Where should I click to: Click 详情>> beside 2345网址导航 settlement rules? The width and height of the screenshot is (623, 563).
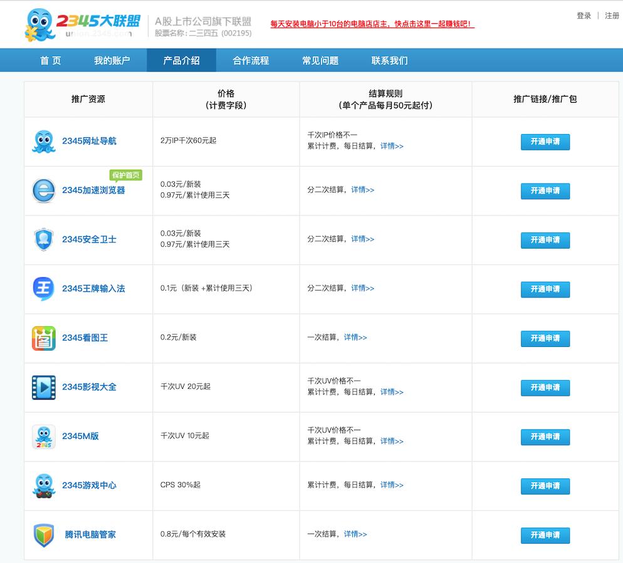coord(392,146)
